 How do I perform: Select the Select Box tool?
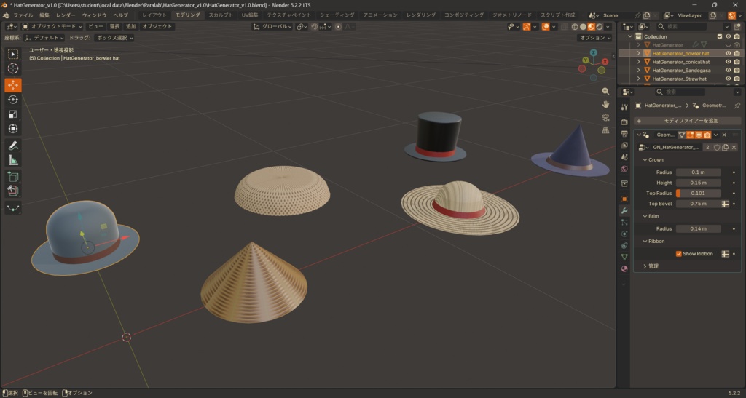tap(13, 54)
